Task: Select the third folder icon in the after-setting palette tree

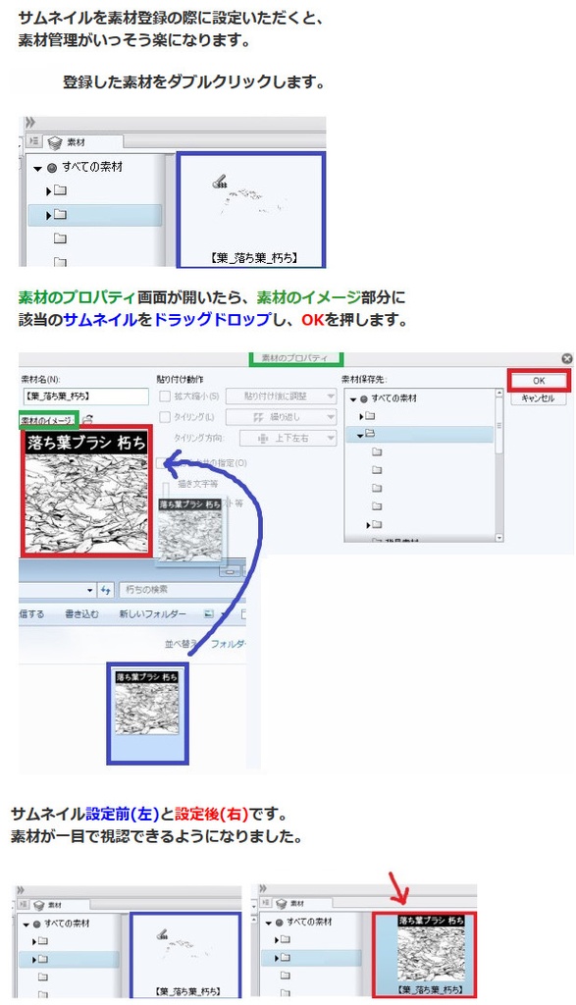Action: coord(286,975)
